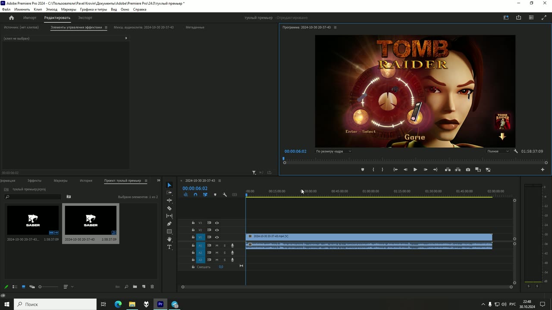Enter full screen video mode icon

pos(543,18)
